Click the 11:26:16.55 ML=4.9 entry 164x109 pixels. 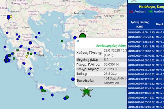pyautogui.click(x=146, y=56)
